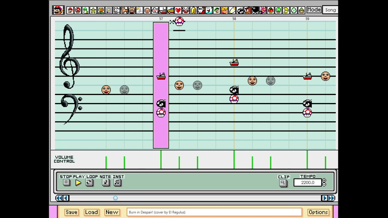Image resolution: width=388 pixels, height=218 pixels.
Task: Step left one line on scrollbar
Action: coord(66,198)
